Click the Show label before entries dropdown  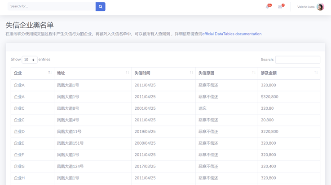tap(16, 59)
